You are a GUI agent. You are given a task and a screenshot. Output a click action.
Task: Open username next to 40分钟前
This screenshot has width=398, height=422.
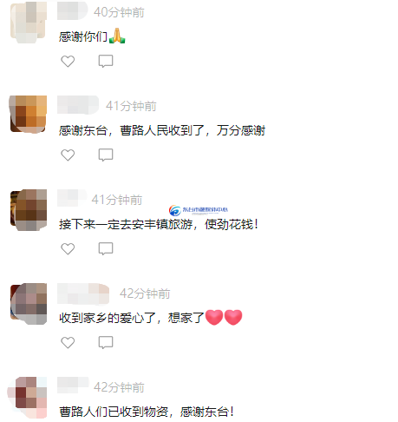point(72,10)
